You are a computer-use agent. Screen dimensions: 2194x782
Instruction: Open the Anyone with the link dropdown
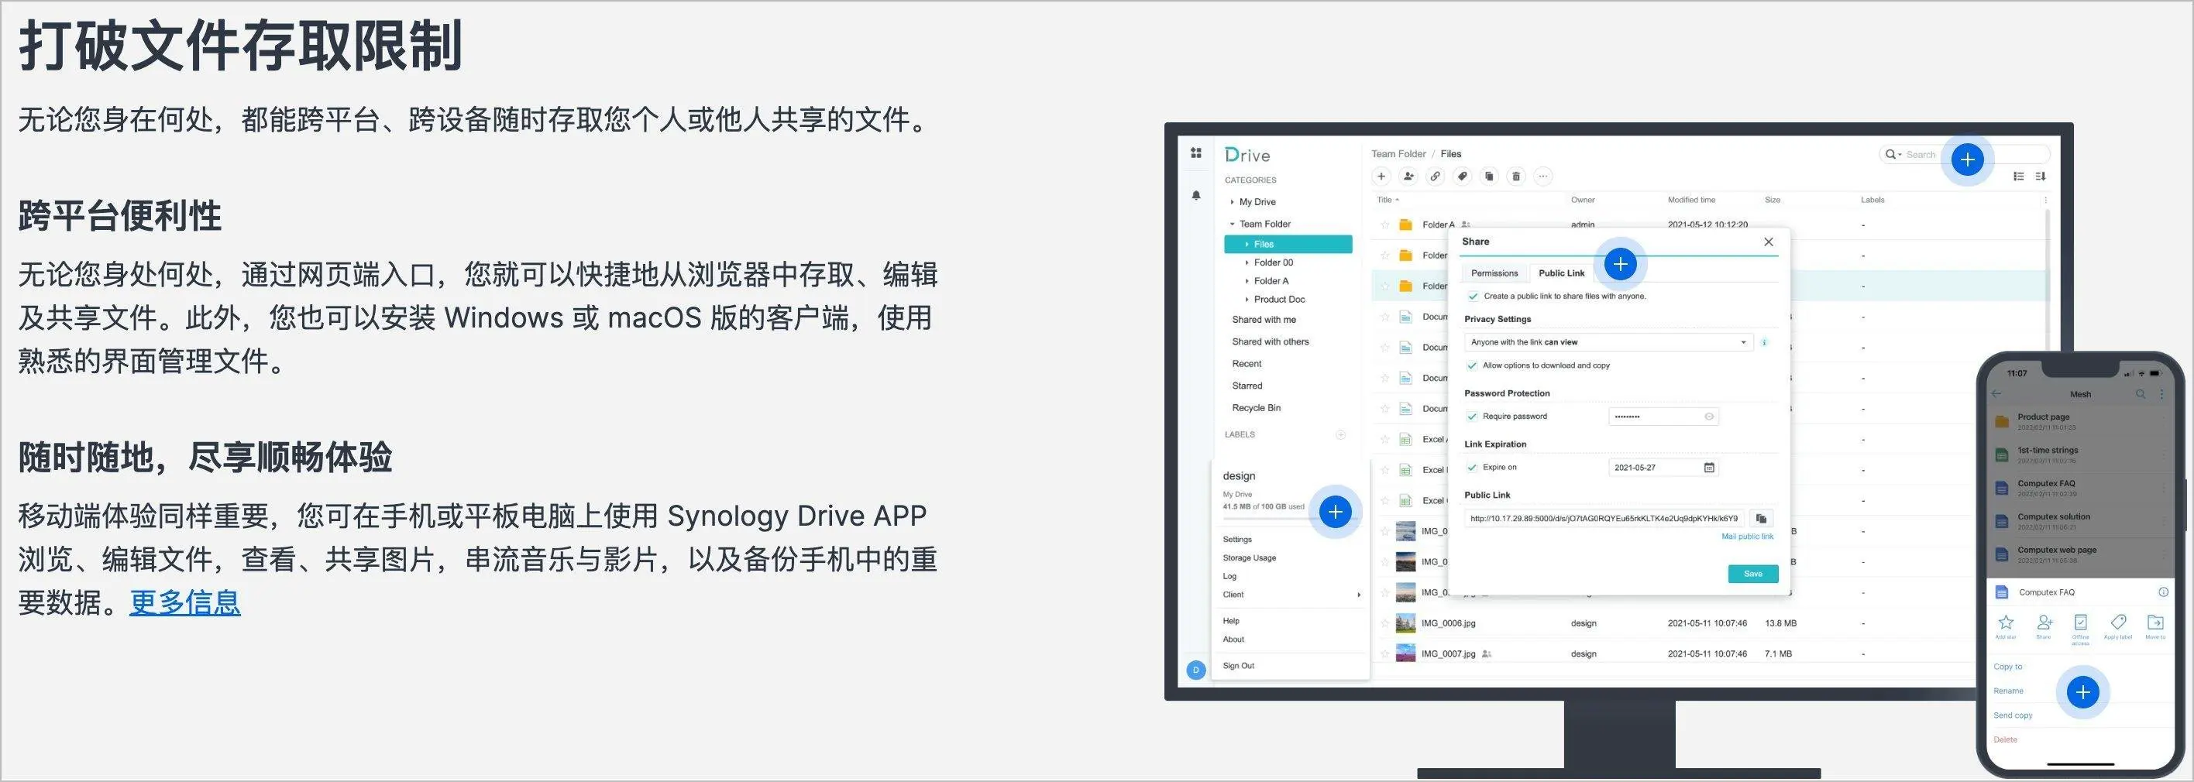tap(1608, 342)
